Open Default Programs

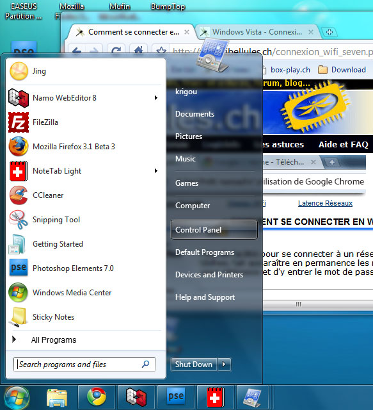click(x=205, y=252)
